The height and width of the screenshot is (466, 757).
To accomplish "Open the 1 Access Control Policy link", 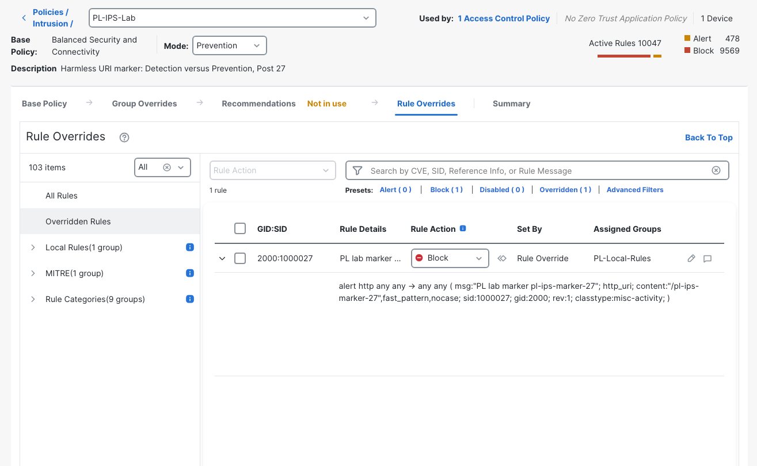I will coord(504,18).
